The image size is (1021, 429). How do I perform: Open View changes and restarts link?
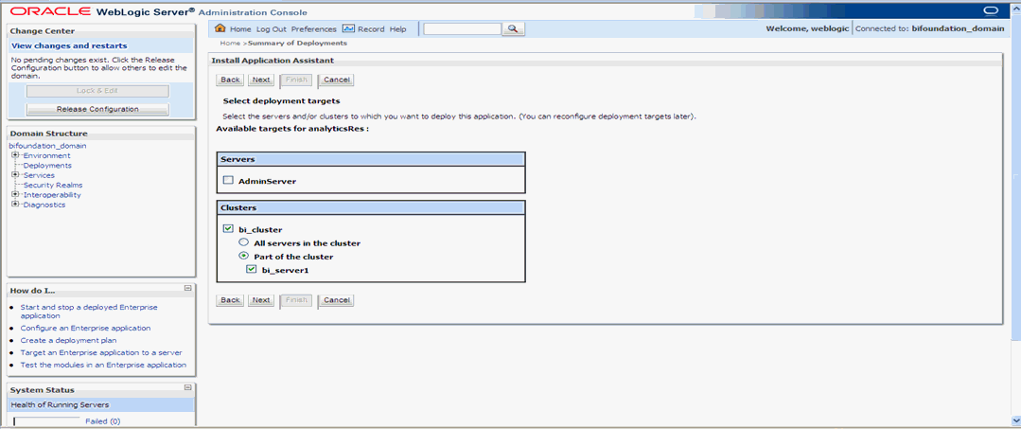click(x=69, y=45)
